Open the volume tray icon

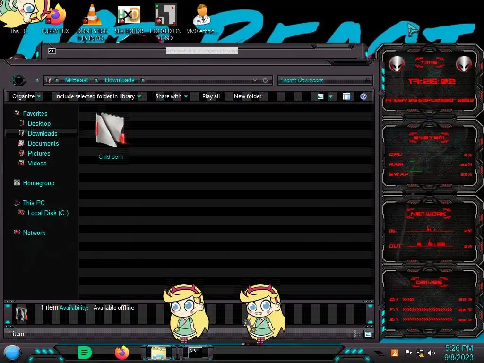pos(432,353)
